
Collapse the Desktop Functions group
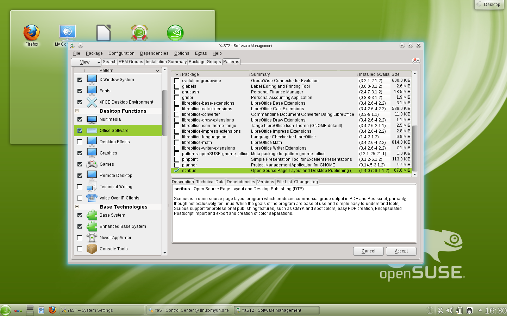(x=77, y=111)
